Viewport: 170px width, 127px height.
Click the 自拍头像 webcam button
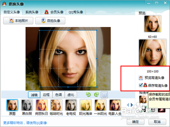pos(50,21)
